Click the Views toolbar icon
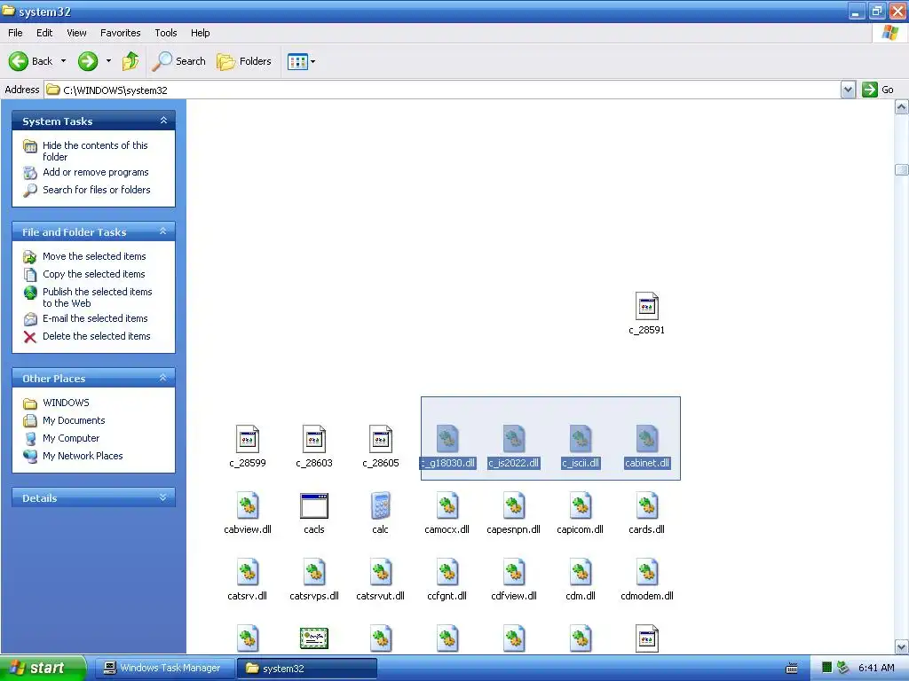 tap(297, 61)
